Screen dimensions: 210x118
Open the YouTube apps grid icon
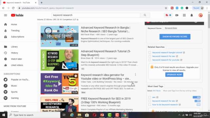(184, 15)
